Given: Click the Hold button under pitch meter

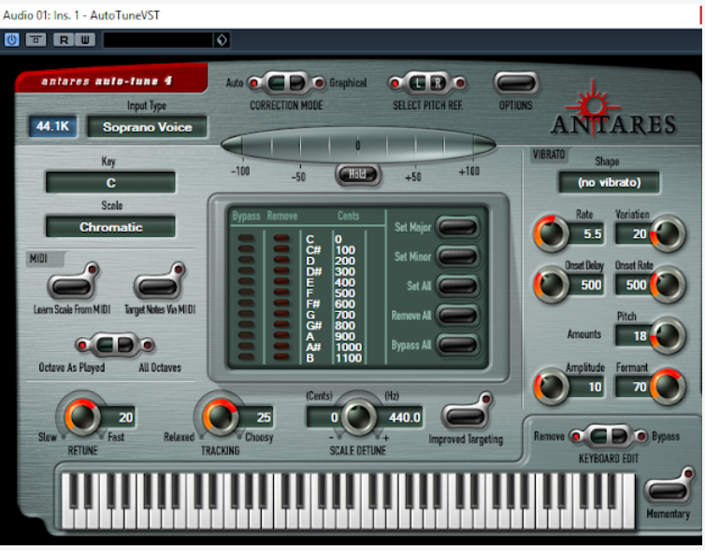Looking at the screenshot, I should click(x=358, y=175).
